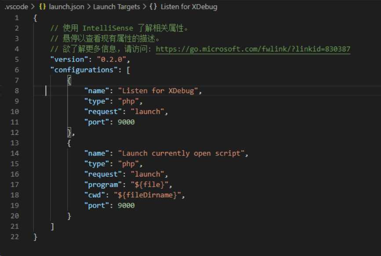Place cursor on the "version" key
Screen dimensions: 381x256
[x=69, y=60]
